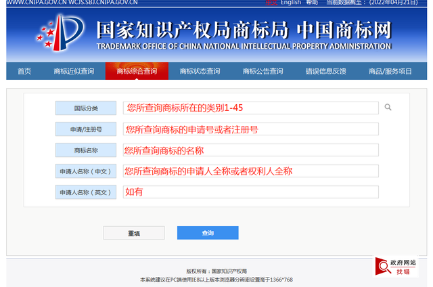Focus the 申请人名称（中文） input field

(251, 171)
